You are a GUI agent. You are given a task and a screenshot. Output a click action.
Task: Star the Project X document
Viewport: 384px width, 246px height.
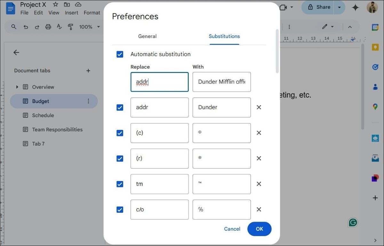(55, 4)
